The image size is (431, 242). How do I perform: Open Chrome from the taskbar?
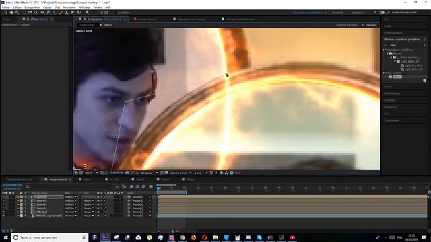[x=183, y=237]
